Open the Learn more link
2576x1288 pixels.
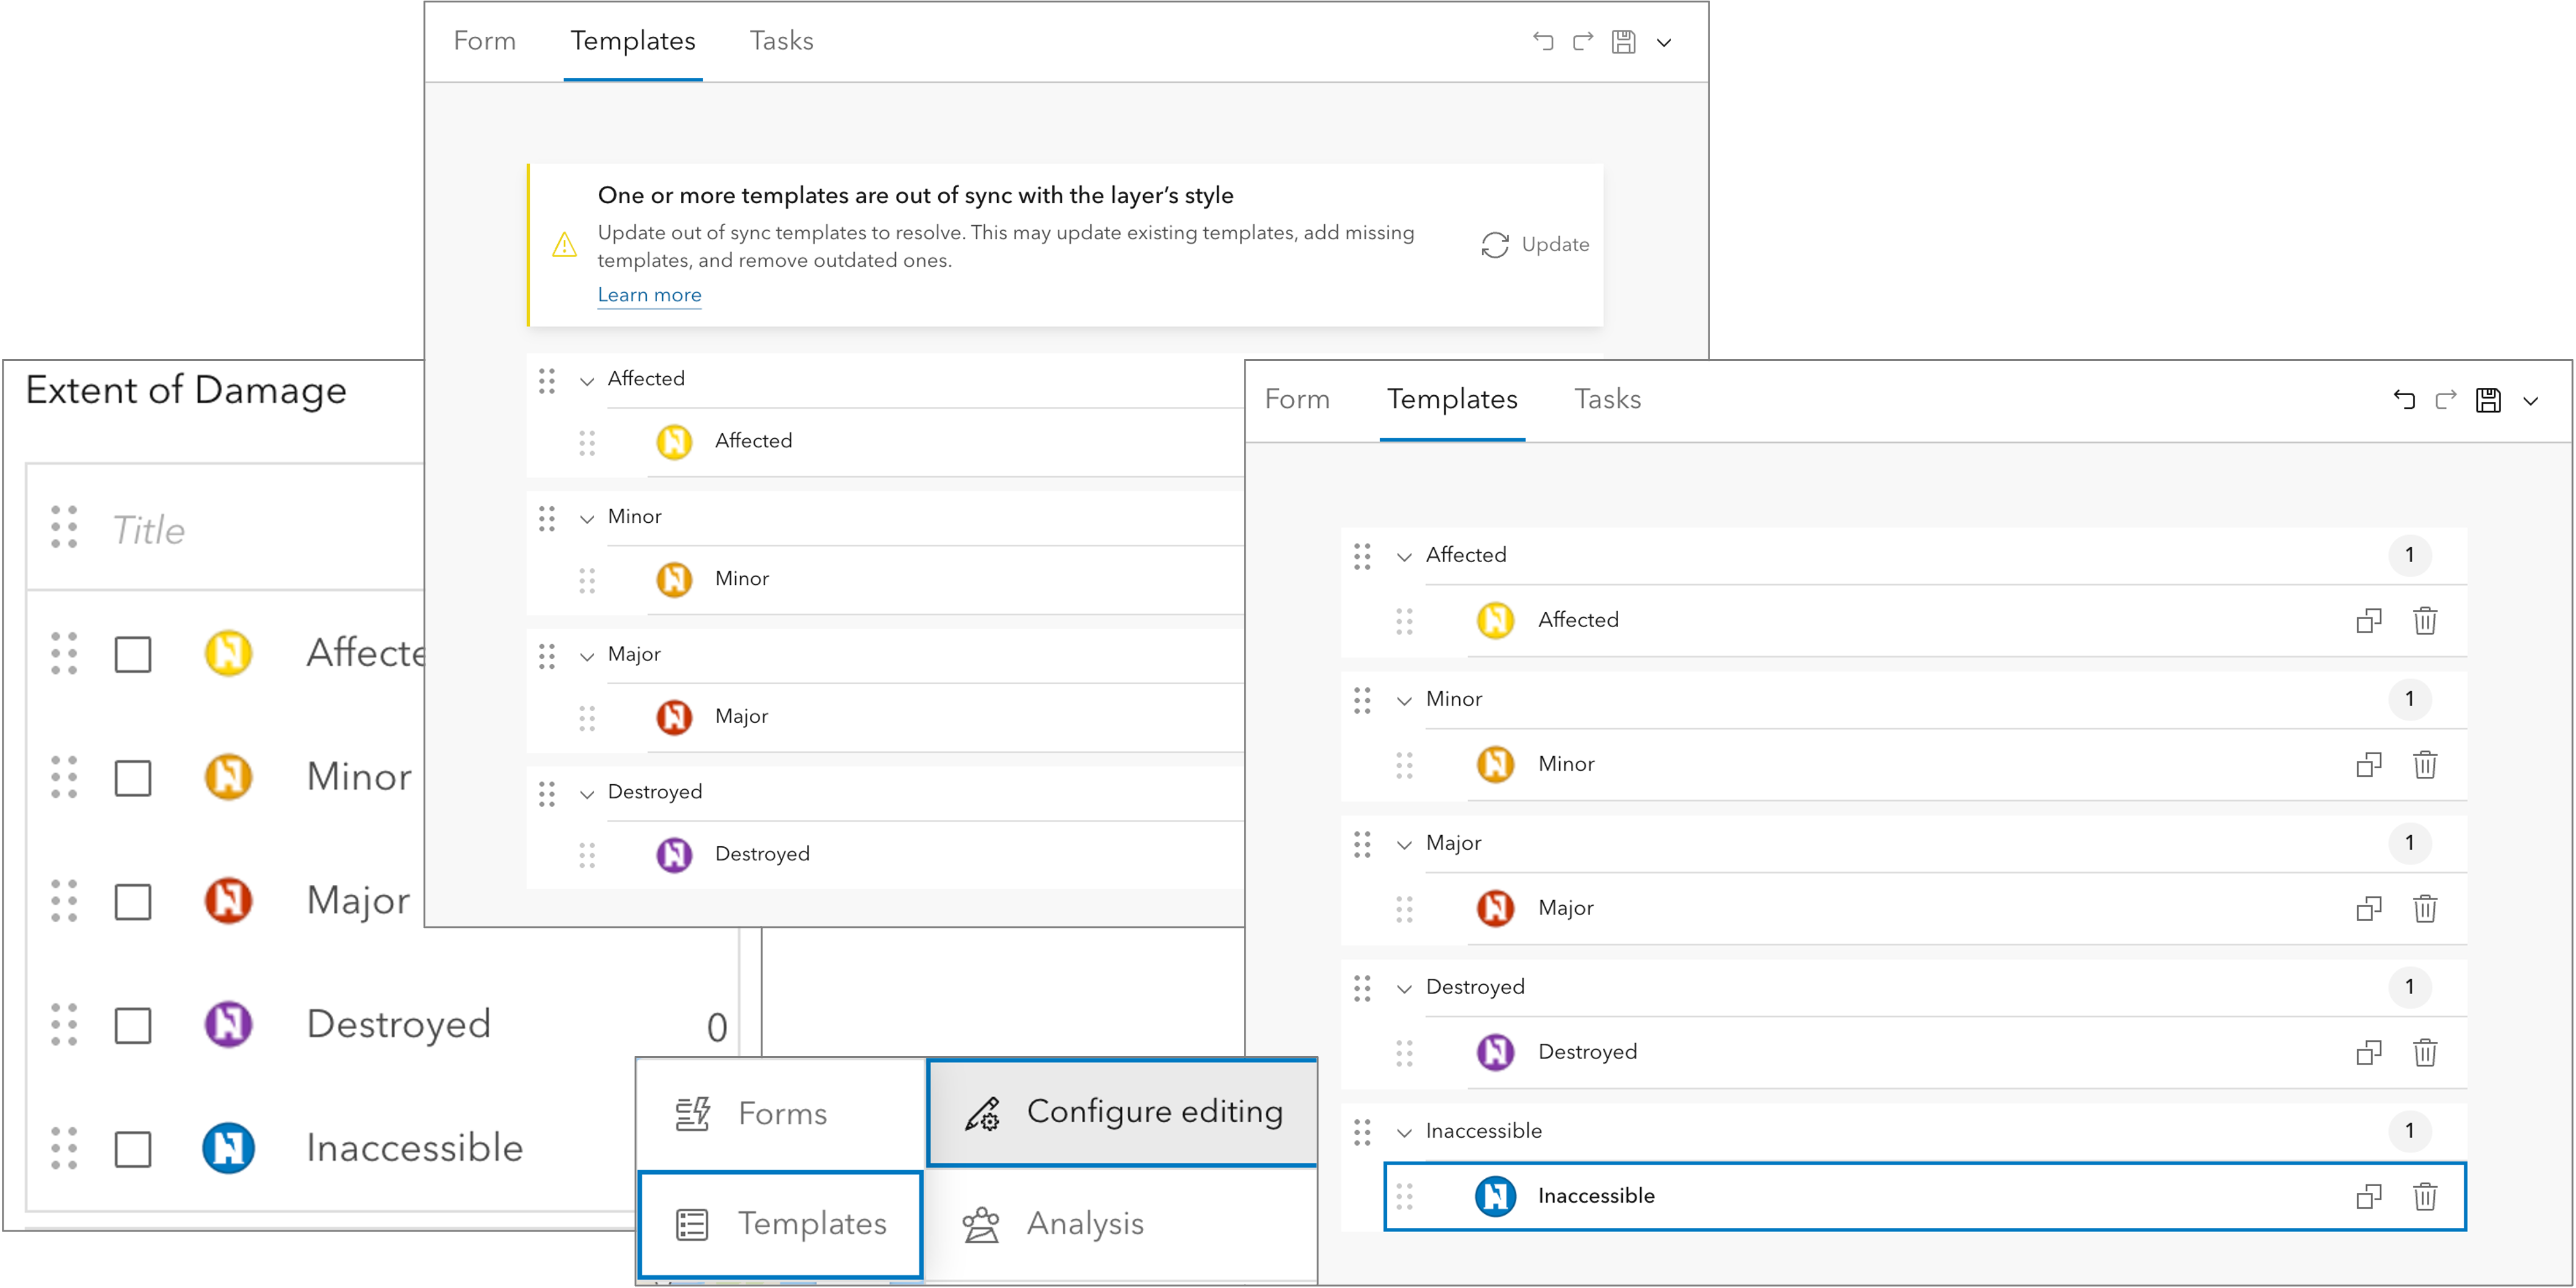[x=649, y=294]
